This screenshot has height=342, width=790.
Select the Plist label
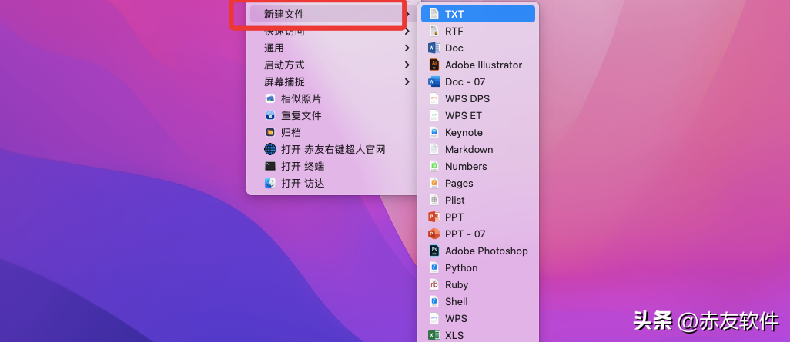(454, 200)
